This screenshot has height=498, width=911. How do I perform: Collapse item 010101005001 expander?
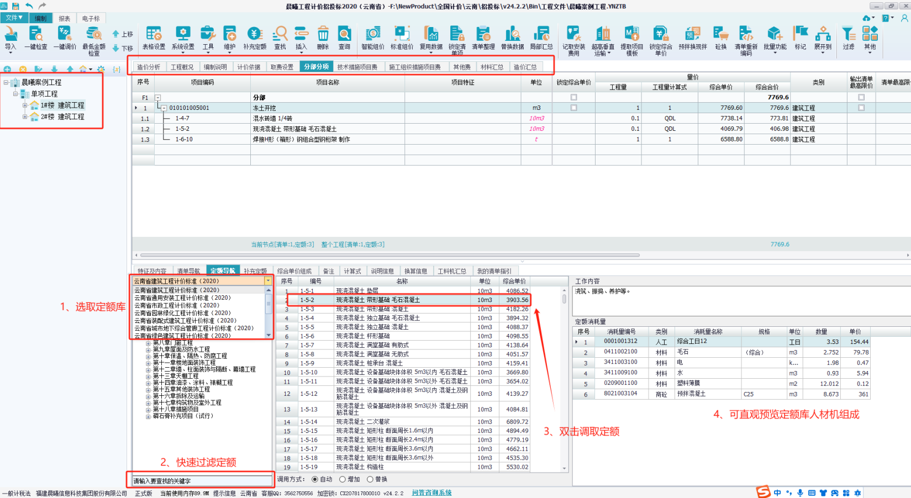pyautogui.click(x=164, y=108)
